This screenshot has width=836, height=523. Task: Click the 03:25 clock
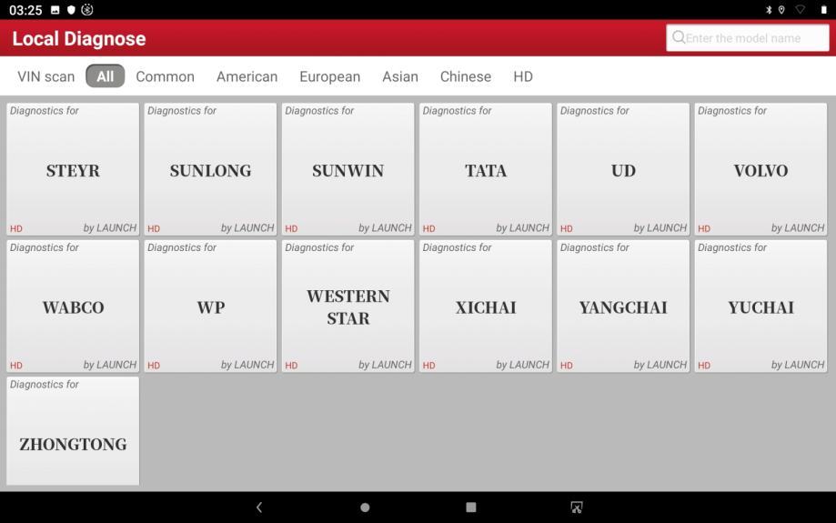[x=25, y=10]
